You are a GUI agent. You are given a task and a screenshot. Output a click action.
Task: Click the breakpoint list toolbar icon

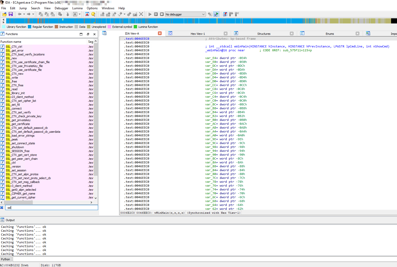point(225,14)
